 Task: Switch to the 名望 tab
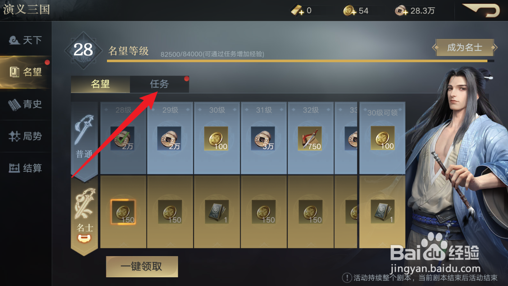pyautogui.click(x=100, y=84)
